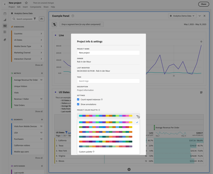Add a new metric with plus icon
The width and height of the screenshot is (213, 174).
[x=42, y=73]
